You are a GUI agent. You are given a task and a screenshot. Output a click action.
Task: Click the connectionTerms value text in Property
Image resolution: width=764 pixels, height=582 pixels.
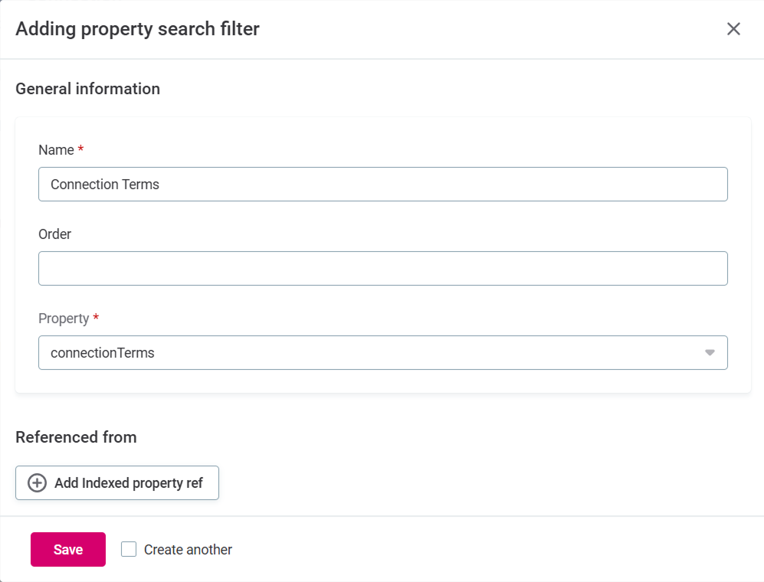click(103, 353)
